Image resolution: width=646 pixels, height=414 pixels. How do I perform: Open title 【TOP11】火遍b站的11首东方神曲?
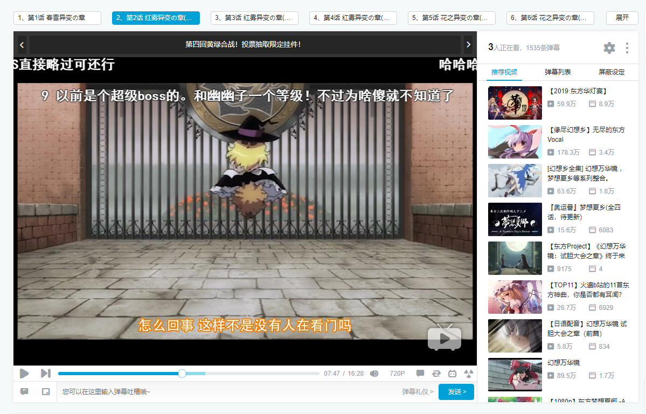[x=588, y=290]
